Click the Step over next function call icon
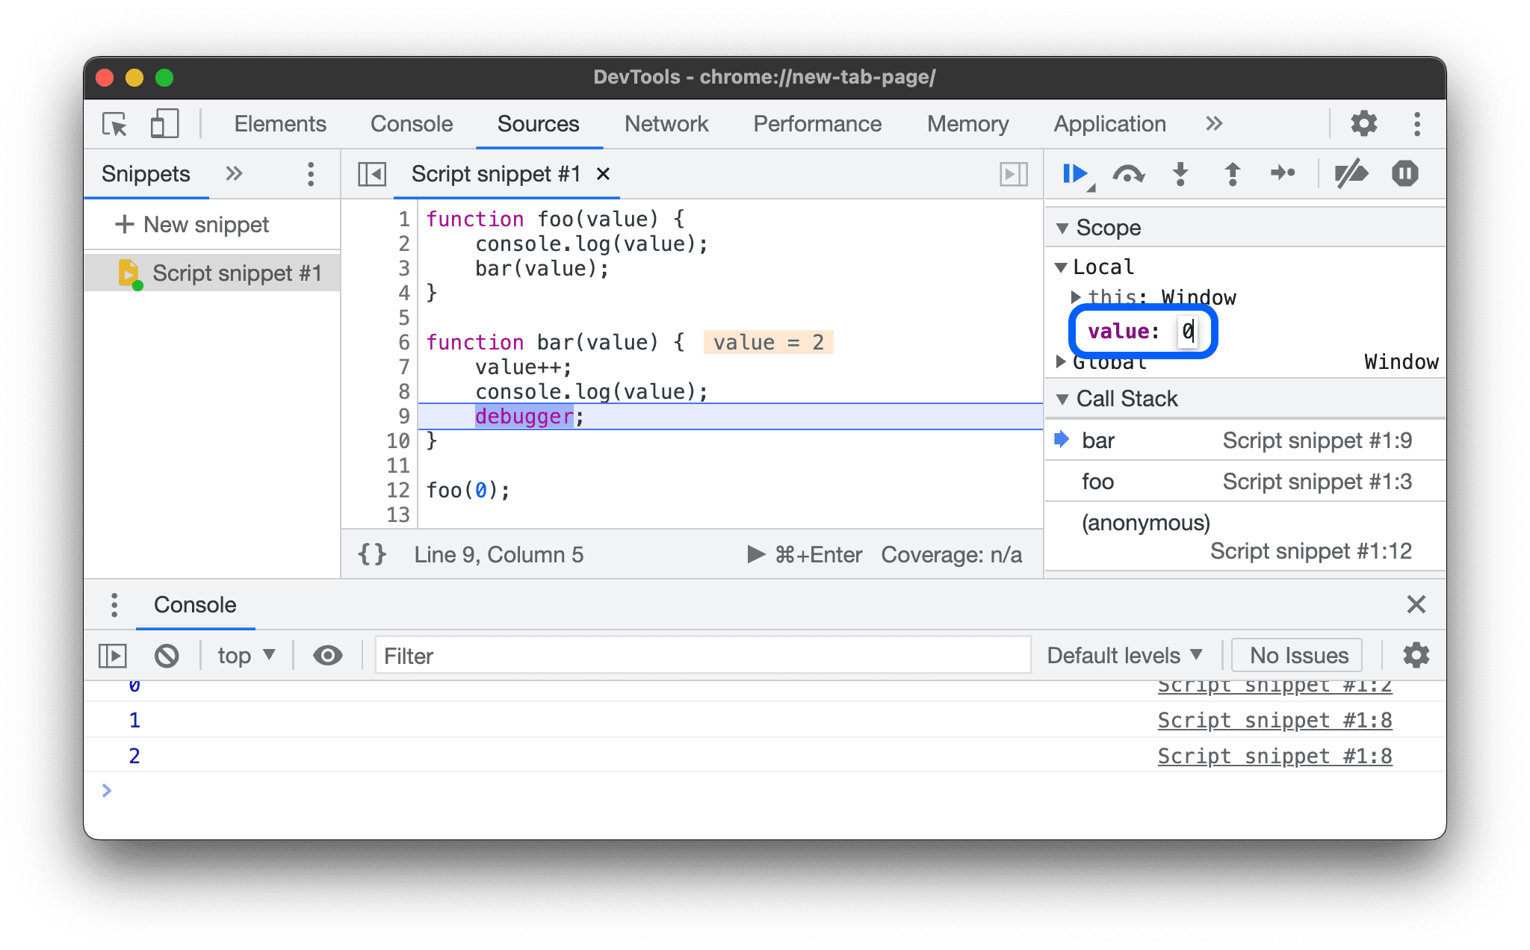This screenshot has width=1530, height=950. pyautogui.click(x=1132, y=174)
